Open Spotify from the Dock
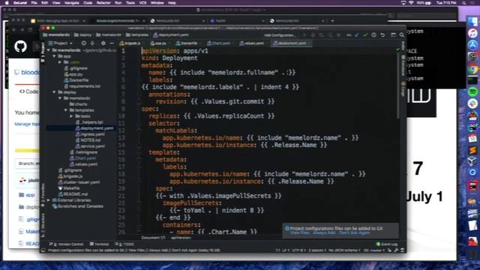Screen dimensions: 480x270 (472, 91)
